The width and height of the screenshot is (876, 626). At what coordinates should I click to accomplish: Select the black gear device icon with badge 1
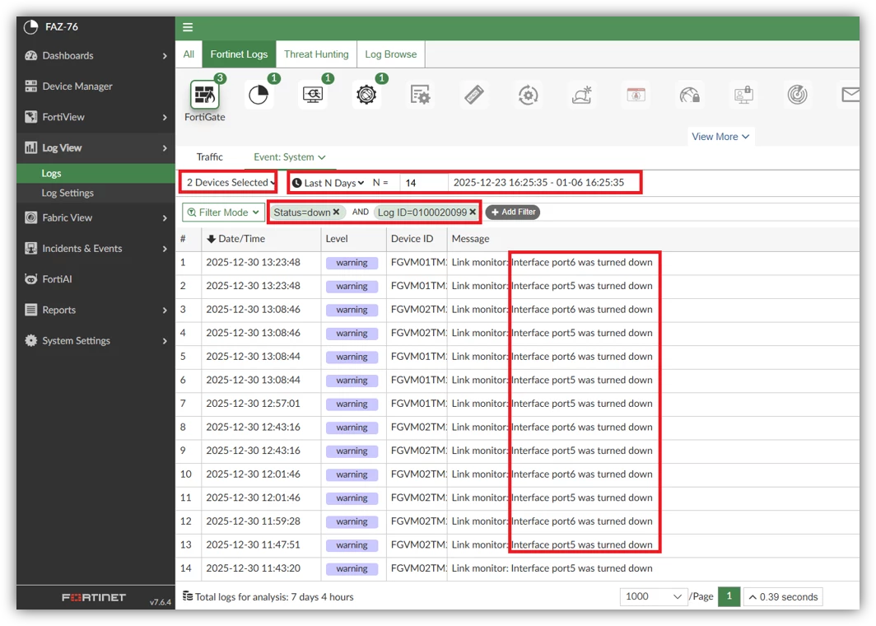click(x=366, y=95)
